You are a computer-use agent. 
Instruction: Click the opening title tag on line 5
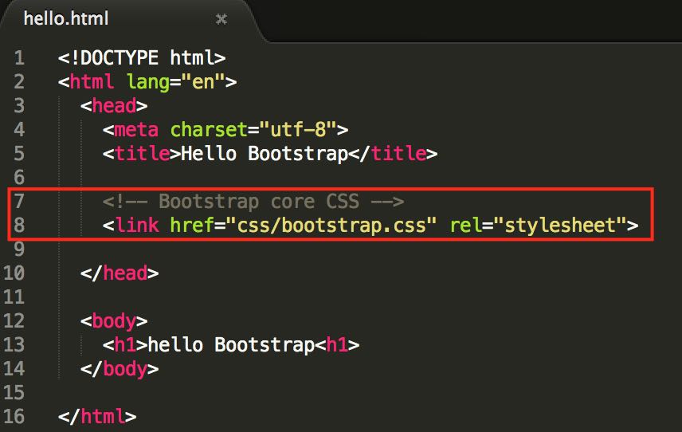tap(142, 154)
